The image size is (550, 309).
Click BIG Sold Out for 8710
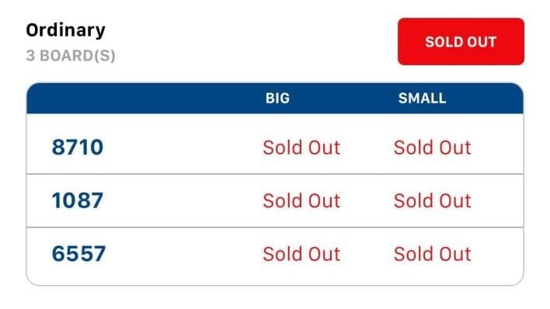pyautogui.click(x=301, y=148)
